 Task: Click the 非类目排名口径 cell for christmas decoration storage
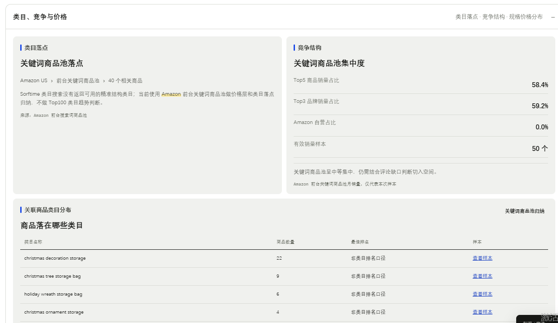click(x=368, y=258)
